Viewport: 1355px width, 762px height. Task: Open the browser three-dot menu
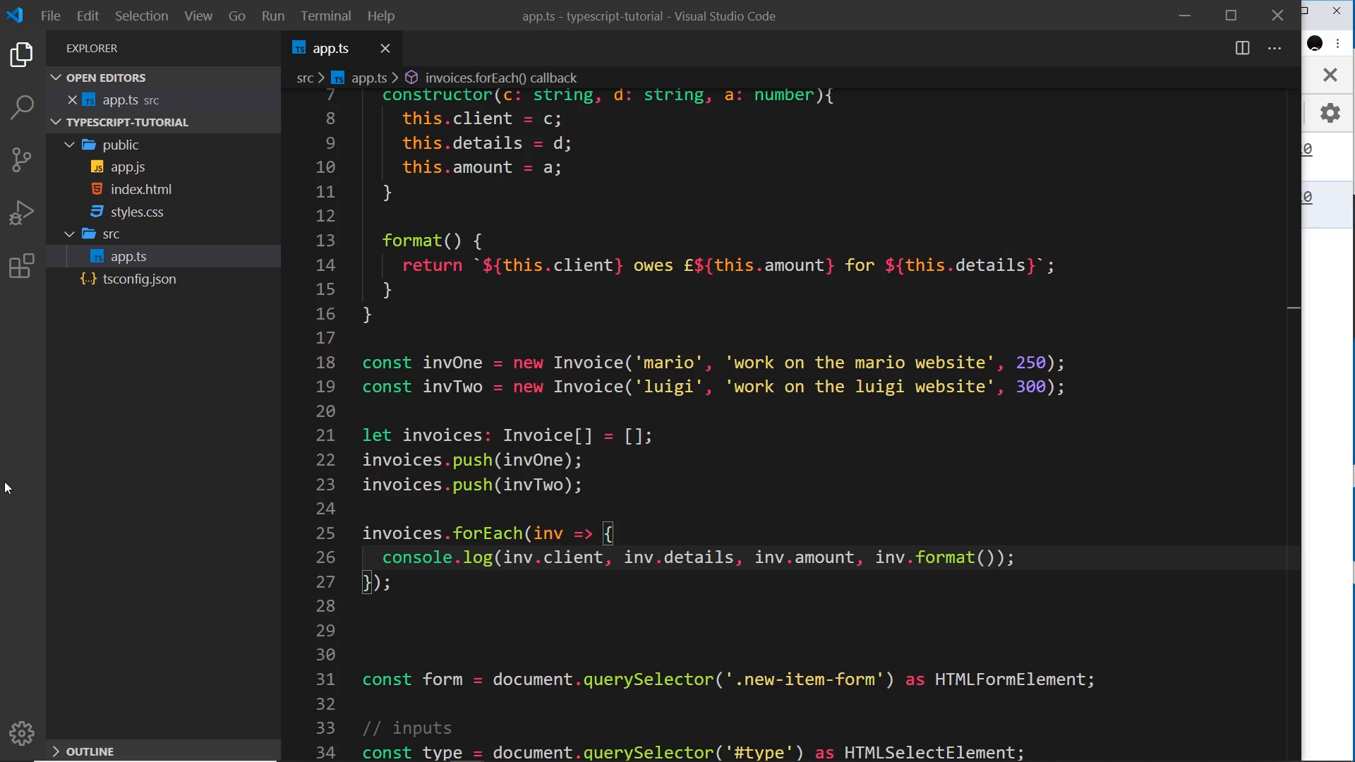pos(1338,44)
